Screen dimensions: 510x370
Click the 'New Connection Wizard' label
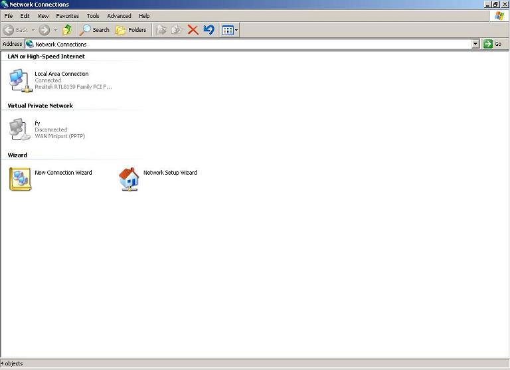[x=63, y=173]
